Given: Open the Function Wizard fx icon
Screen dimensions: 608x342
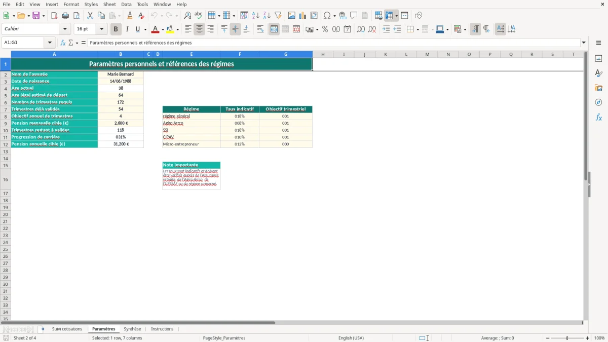Looking at the screenshot, I should [63, 43].
